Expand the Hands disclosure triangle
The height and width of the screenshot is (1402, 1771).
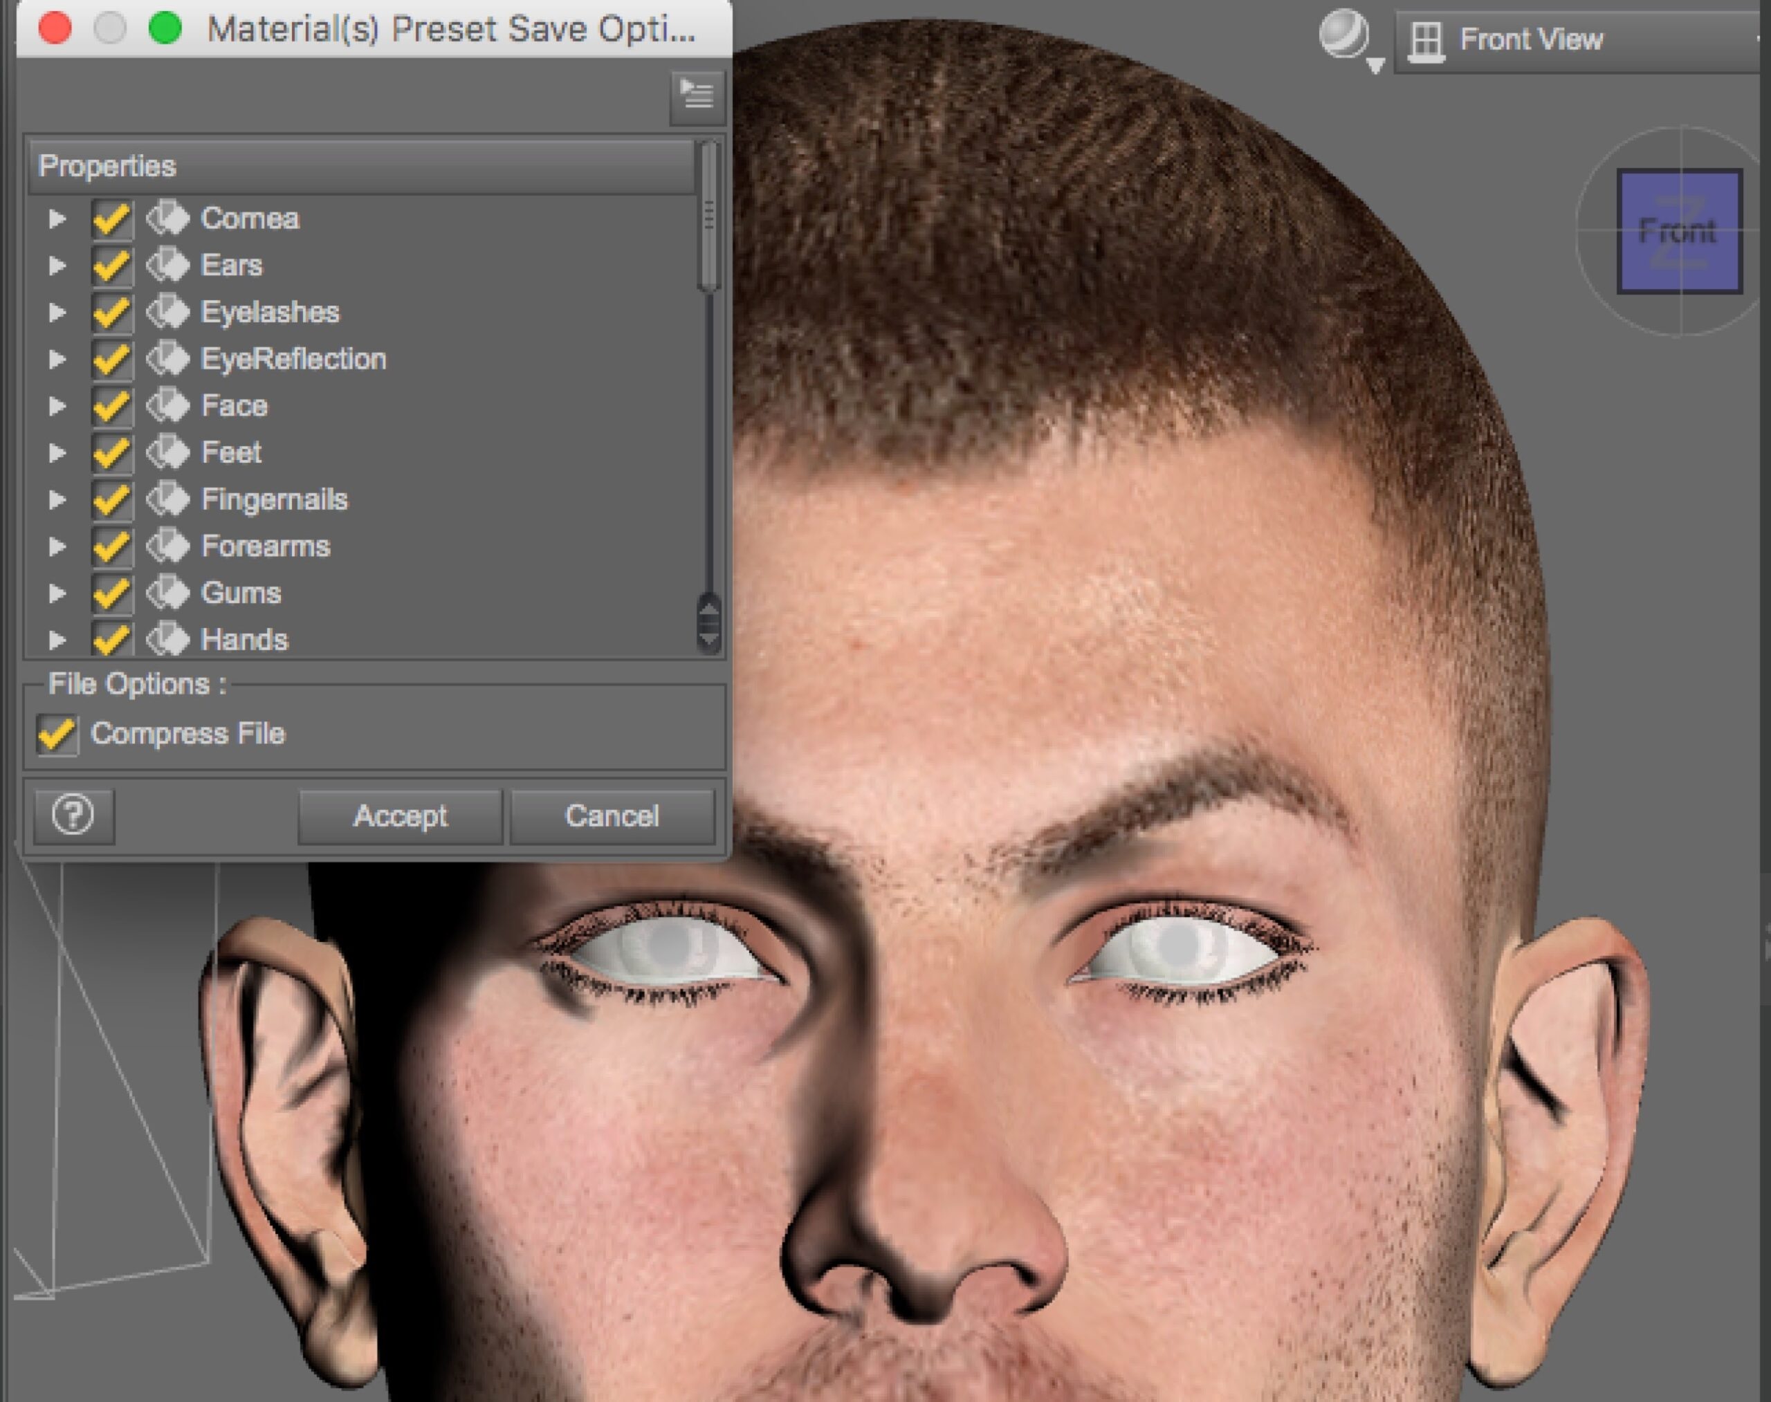pyautogui.click(x=57, y=639)
